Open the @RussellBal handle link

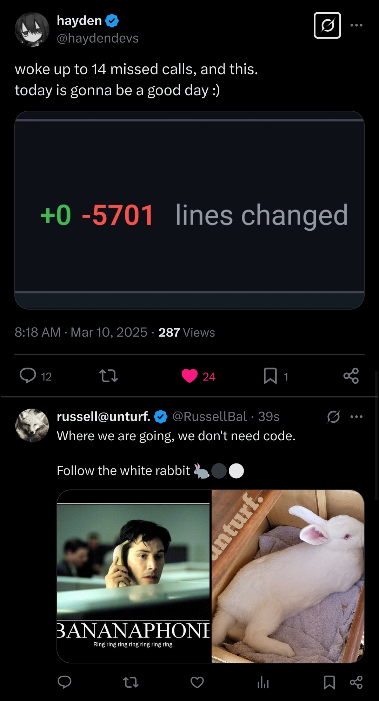pos(210,416)
